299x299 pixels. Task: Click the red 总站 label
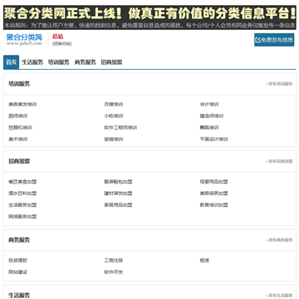coord(57,37)
